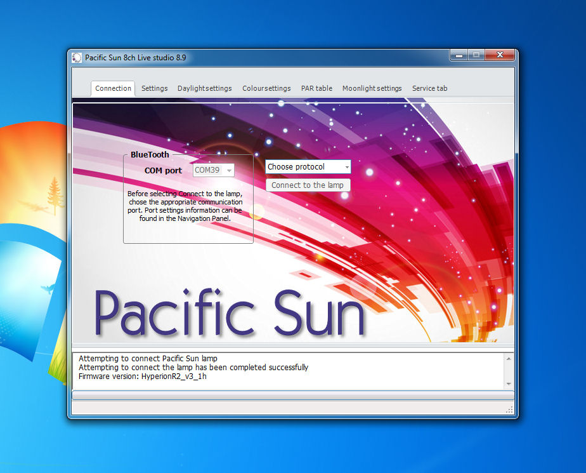The image size is (586, 473).
Task: Open the Choose protocol combo box
Action: (308, 167)
